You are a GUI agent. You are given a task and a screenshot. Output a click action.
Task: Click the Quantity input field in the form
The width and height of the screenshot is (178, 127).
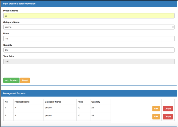click(89, 50)
